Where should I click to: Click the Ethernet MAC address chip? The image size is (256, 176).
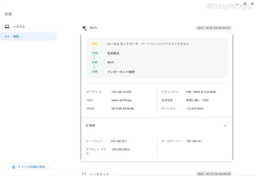click(214, 174)
